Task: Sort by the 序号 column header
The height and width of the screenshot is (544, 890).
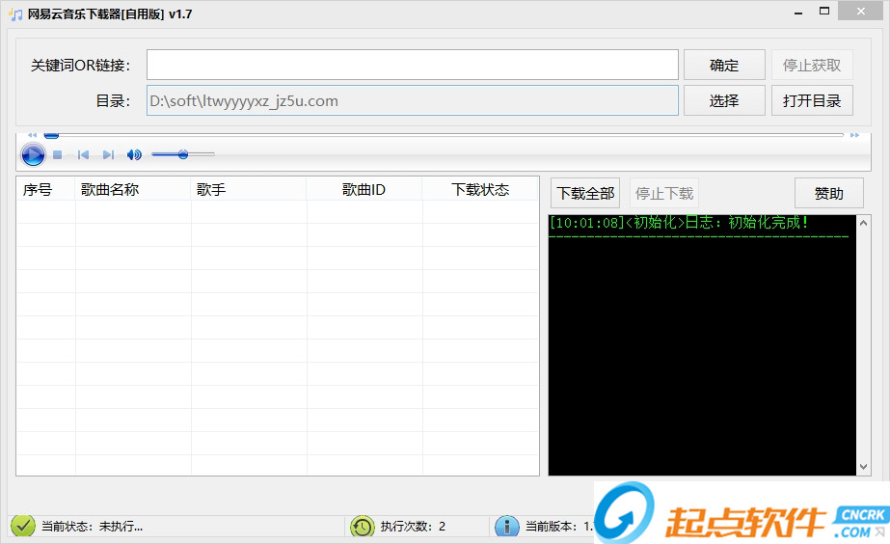Action: click(46, 189)
